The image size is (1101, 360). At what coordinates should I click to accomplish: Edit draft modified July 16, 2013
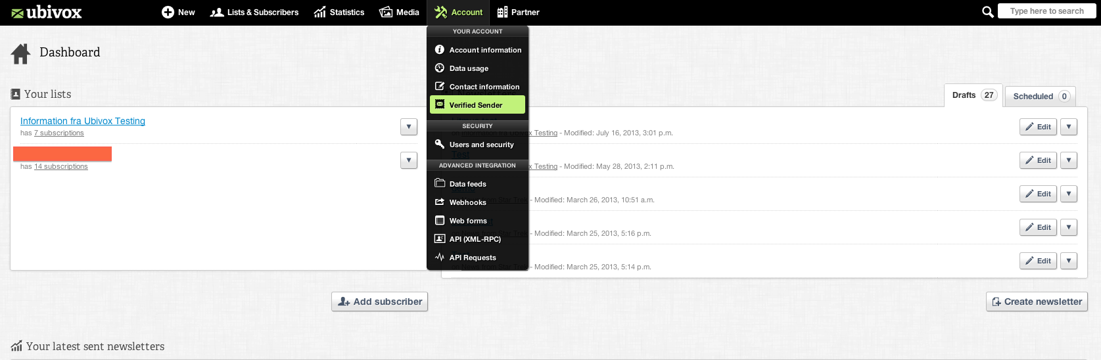(x=1038, y=127)
